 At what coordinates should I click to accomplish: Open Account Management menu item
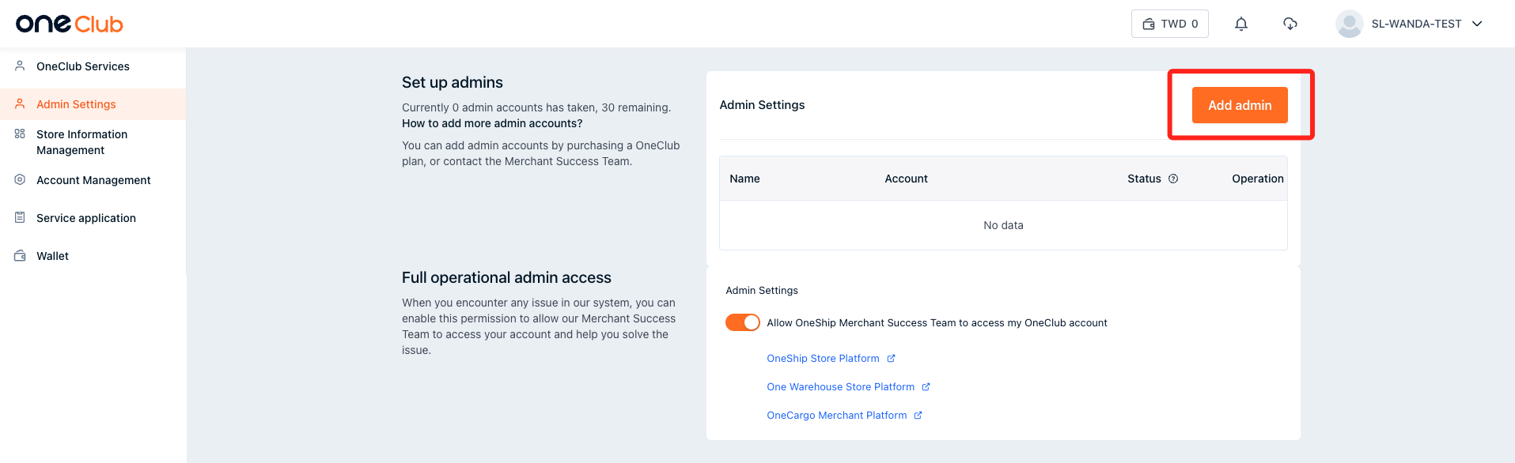tap(93, 180)
